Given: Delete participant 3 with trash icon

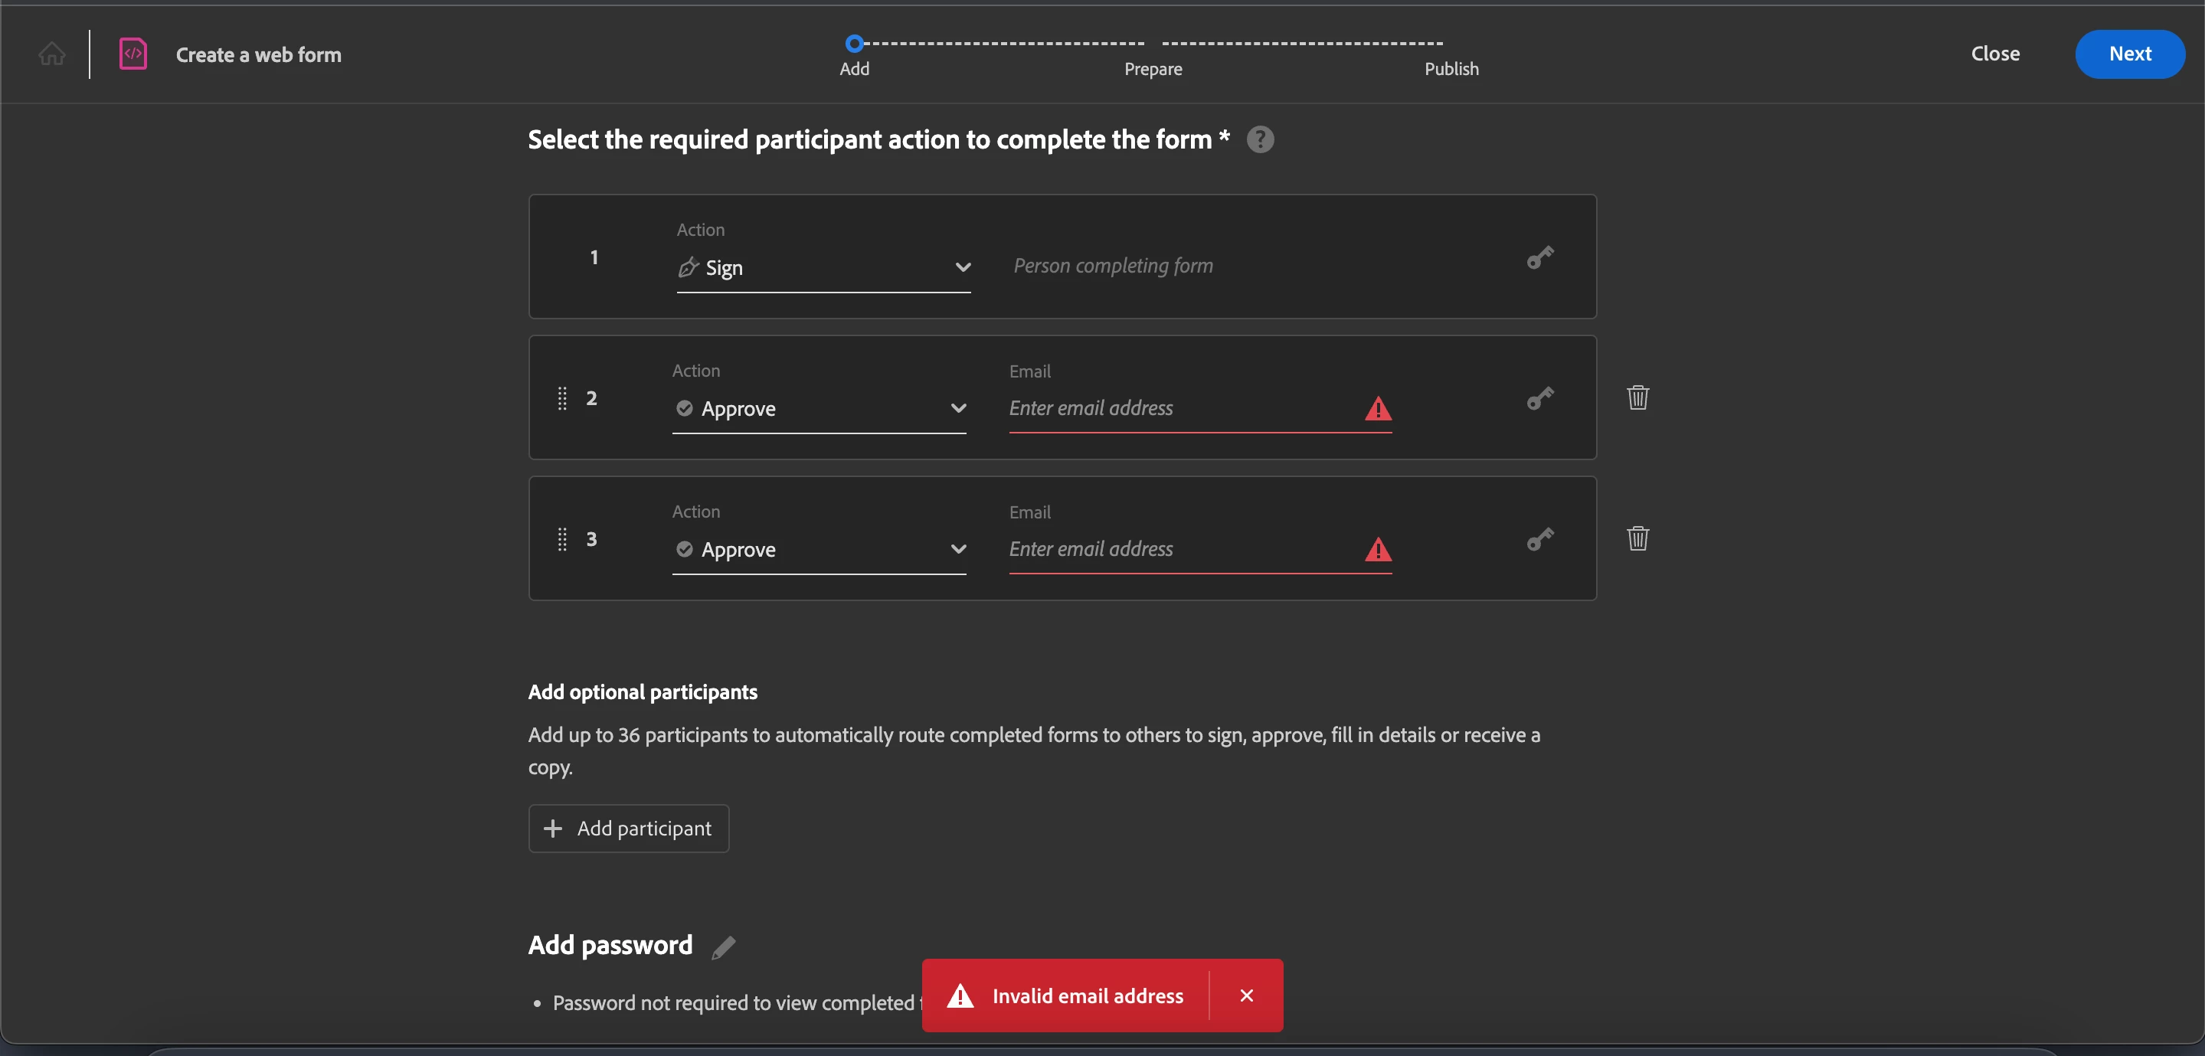Looking at the screenshot, I should coord(1637,538).
